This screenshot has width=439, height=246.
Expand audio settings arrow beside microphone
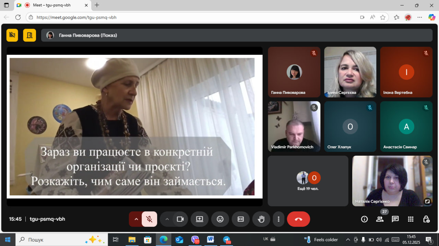pyautogui.click(x=136, y=219)
